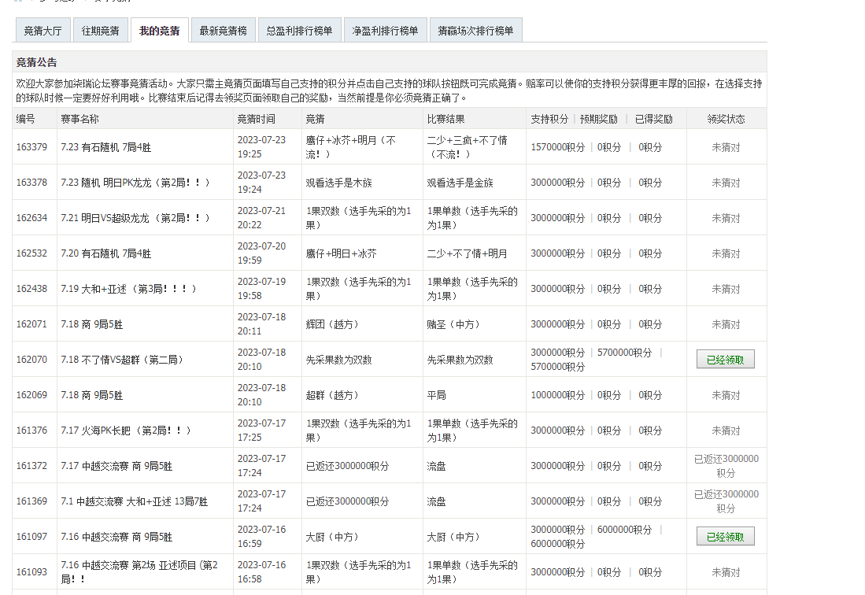The width and height of the screenshot is (865, 595).
Task: Click the 7.21 明日VS超级龙龙 event name
Action: point(135,218)
